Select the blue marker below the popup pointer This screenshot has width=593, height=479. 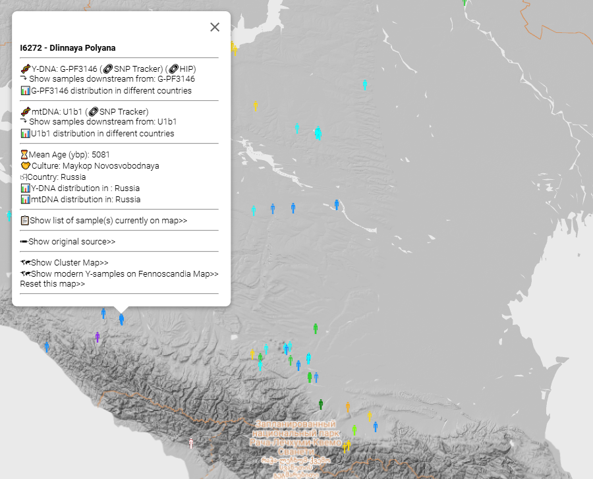(121, 319)
